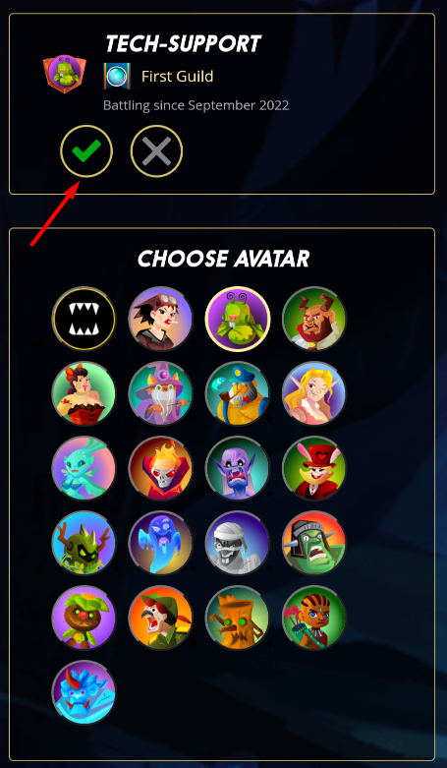This screenshot has height=768, width=447.
Task: Select the horned red-bearded dwarf avatar
Action: click(x=314, y=319)
